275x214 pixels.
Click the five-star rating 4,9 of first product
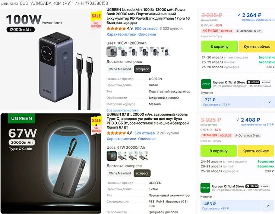point(120,28)
